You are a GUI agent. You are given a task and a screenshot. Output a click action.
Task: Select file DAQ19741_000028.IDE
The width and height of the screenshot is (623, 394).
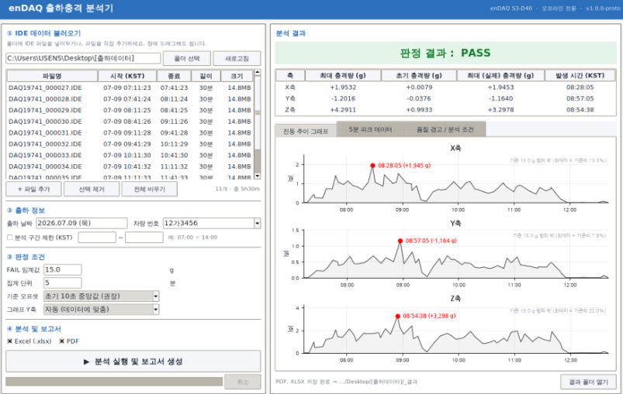130,99
